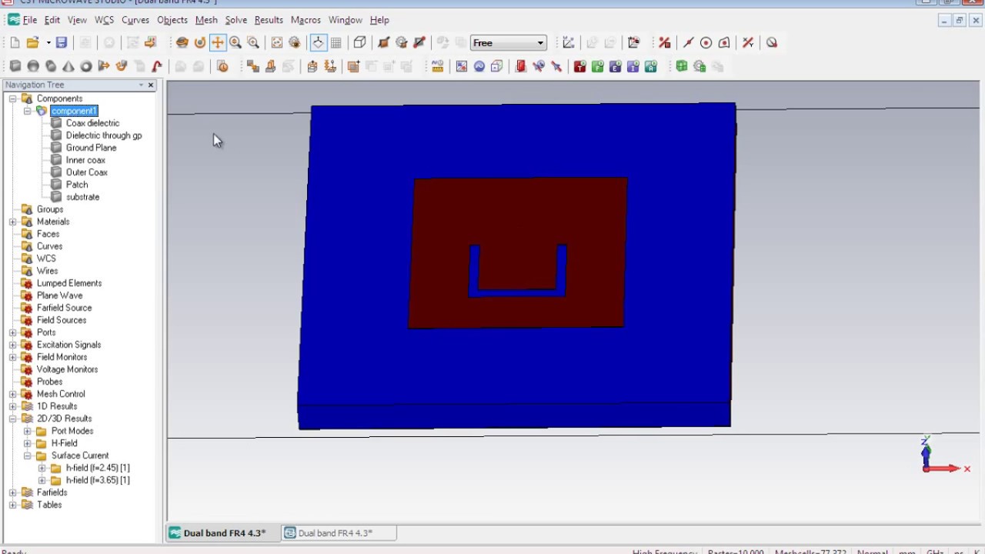
Task: Open the Help menu
Action: (379, 20)
